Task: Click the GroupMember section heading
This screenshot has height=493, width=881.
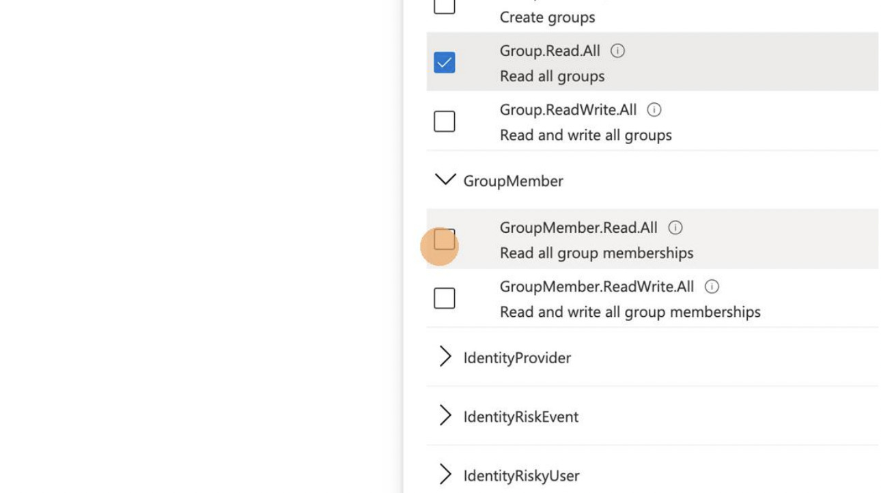Action: (513, 180)
